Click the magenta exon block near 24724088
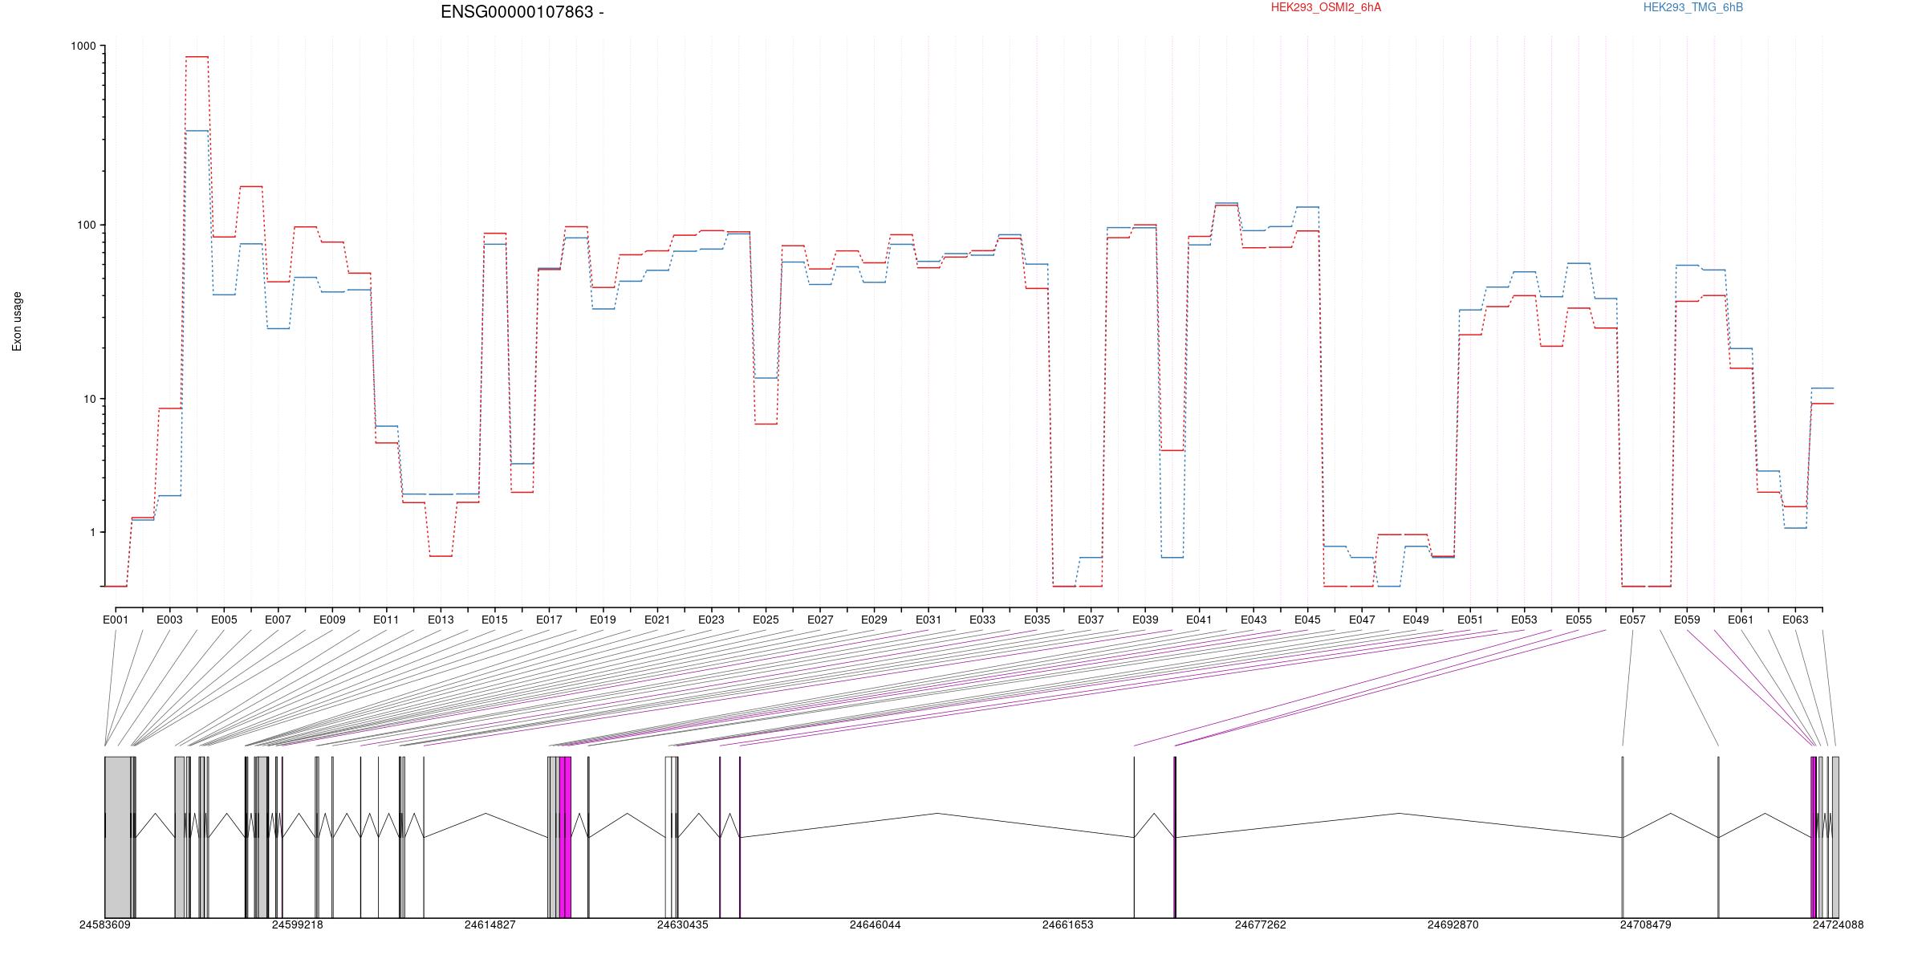 [1814, 837]
